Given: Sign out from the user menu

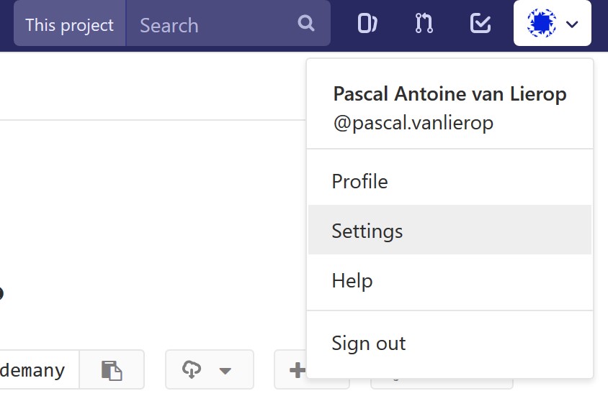Looking at the screenshot, I should pos(368,343).
